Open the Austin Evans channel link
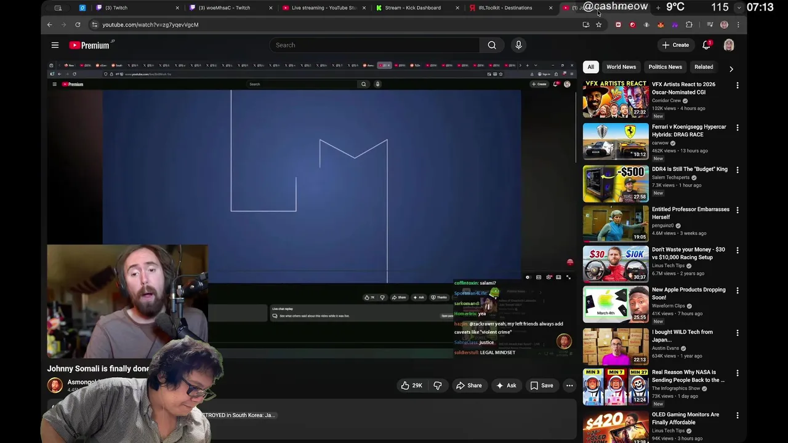Viewport: 788px width, 443px height. pos(665,348)
